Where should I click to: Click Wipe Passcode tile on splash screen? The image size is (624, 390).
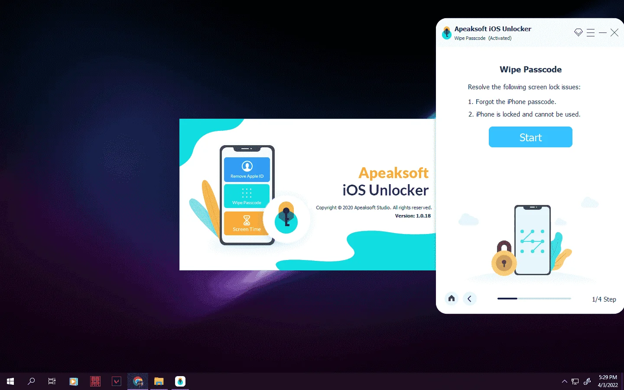coord(247,196)
